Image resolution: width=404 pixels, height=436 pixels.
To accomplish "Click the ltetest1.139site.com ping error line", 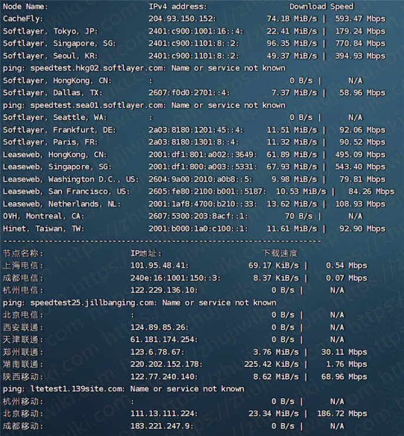I will pos(124,389).
